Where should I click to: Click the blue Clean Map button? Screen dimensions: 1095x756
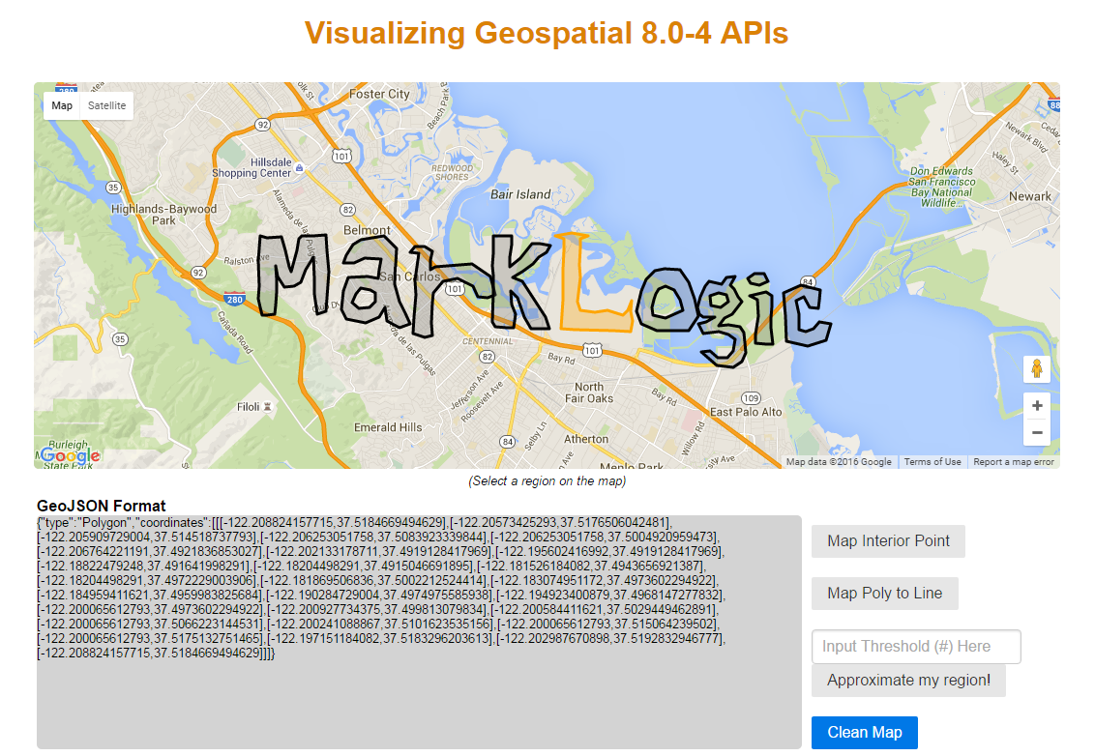pyautogui.click(x=865, y=732)
